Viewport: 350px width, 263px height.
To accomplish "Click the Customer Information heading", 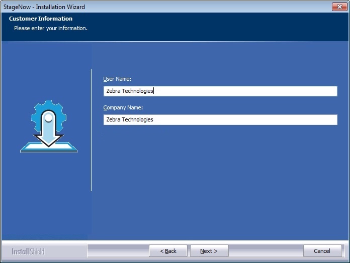I will (41, 19).
